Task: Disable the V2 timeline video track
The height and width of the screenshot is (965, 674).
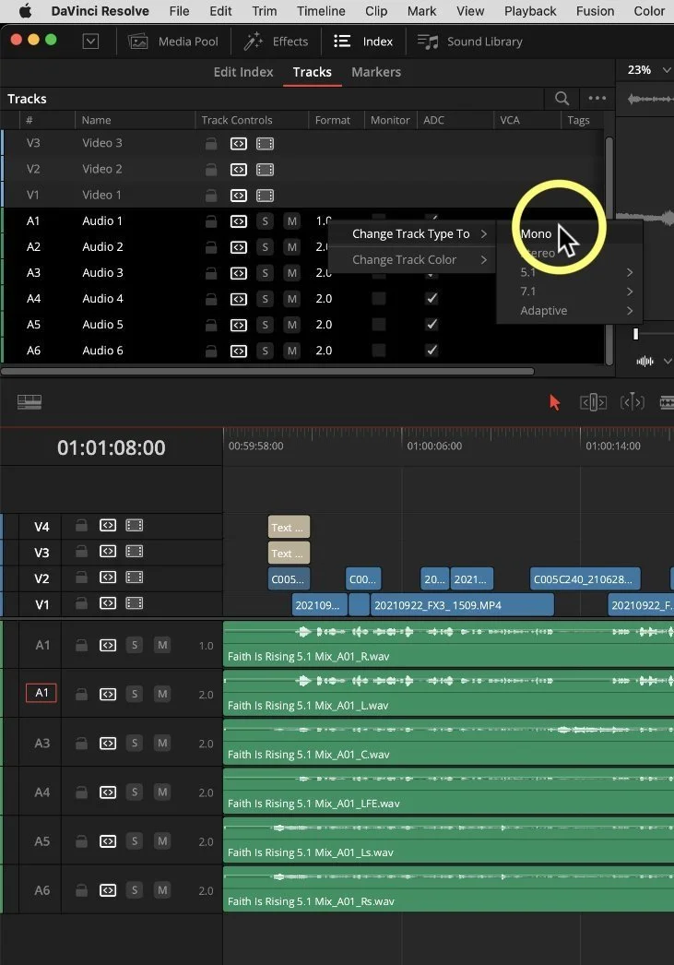Action: tap(134, 578)
